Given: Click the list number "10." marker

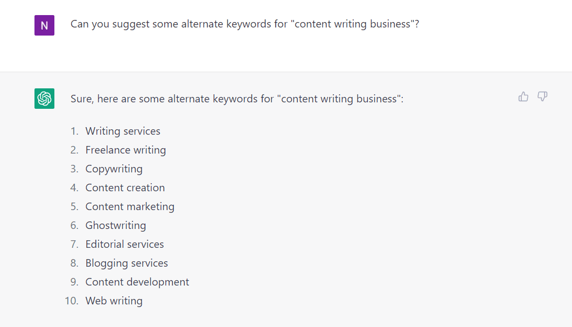Looking at the screenshot, I should pos(72,301).
